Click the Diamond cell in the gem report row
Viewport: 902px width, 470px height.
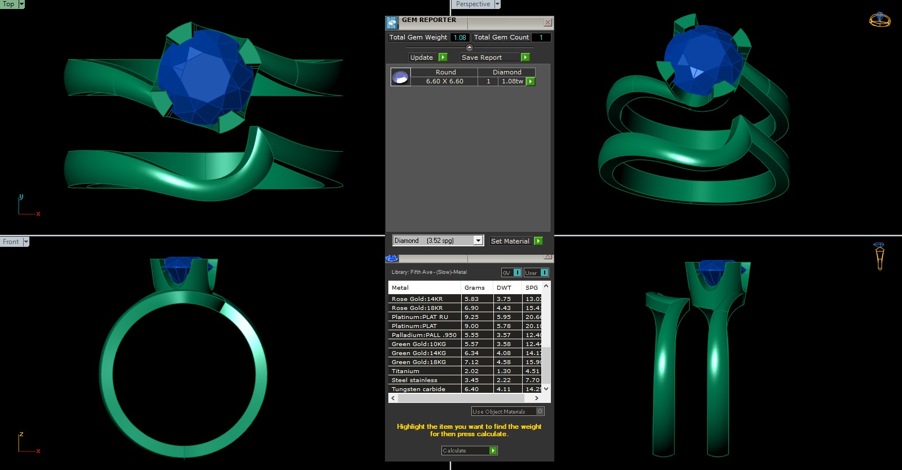507,72
